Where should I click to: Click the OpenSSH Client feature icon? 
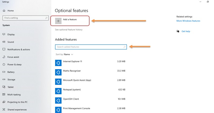(58, 100)
